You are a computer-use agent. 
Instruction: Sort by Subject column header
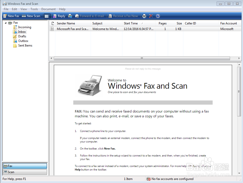[x=106, y=23]
